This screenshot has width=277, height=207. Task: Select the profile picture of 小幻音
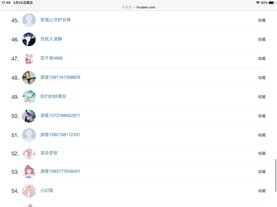coord(29,191)
